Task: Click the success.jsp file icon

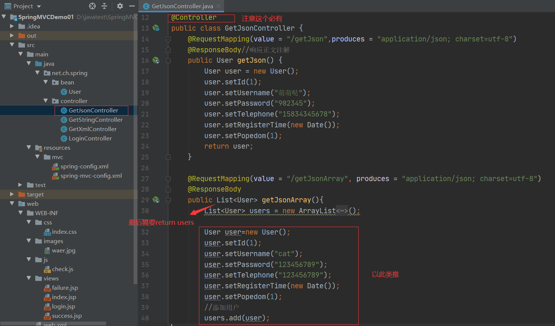Action: [x=47, y=316]
